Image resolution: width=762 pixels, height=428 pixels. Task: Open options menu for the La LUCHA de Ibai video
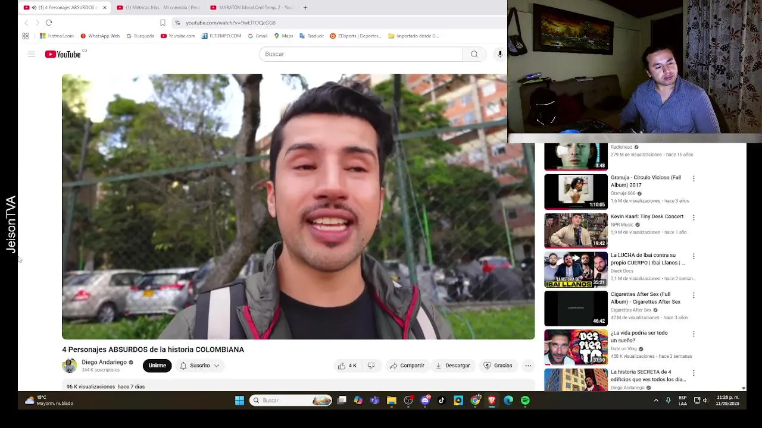pos(694,256)
